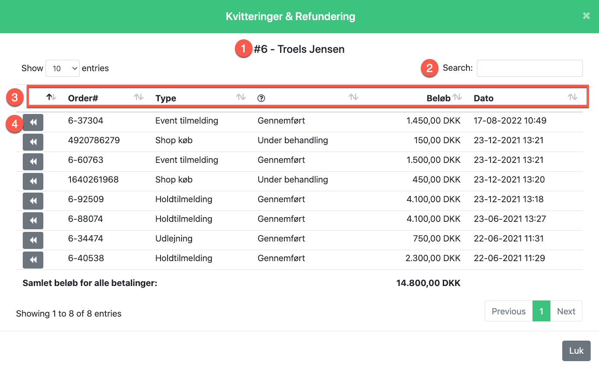Image resolution: width=599 pixels, height=369 pixels.
Task: Click date 22-06-2021 11:31
Action: [509, 238]
